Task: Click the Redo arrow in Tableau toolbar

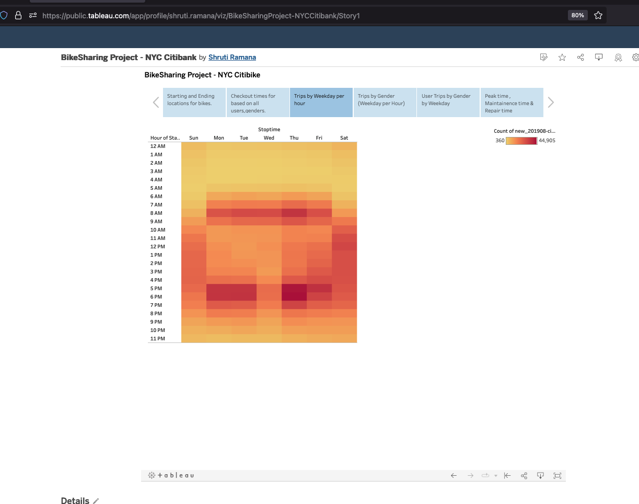Action: (x=470, y=475)
